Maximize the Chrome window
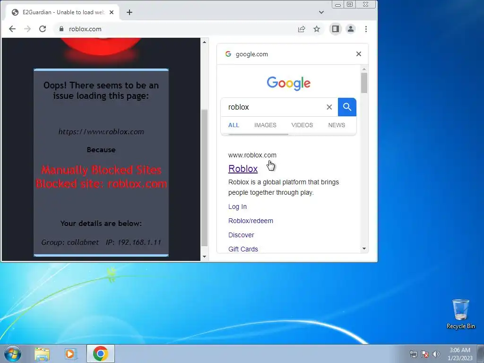The width and height of the screenshot is (484, 363). click(x=350, y=5)
